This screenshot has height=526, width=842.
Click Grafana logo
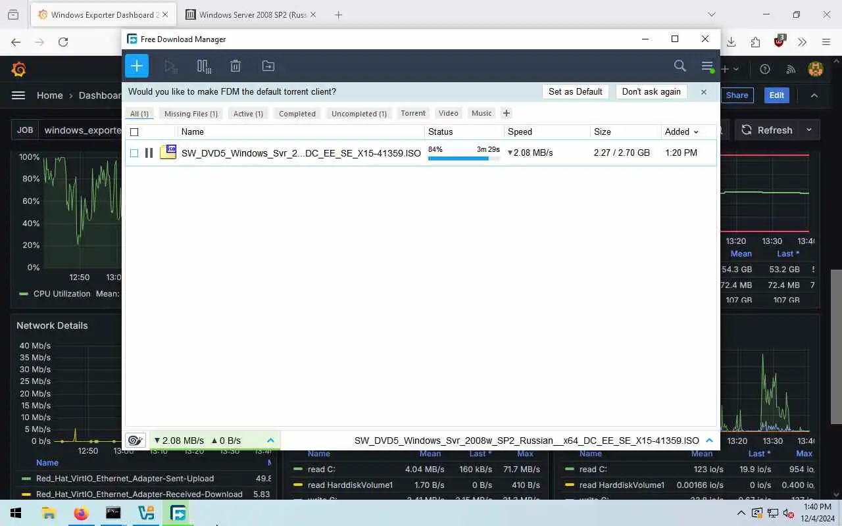(x=19, y=69)
